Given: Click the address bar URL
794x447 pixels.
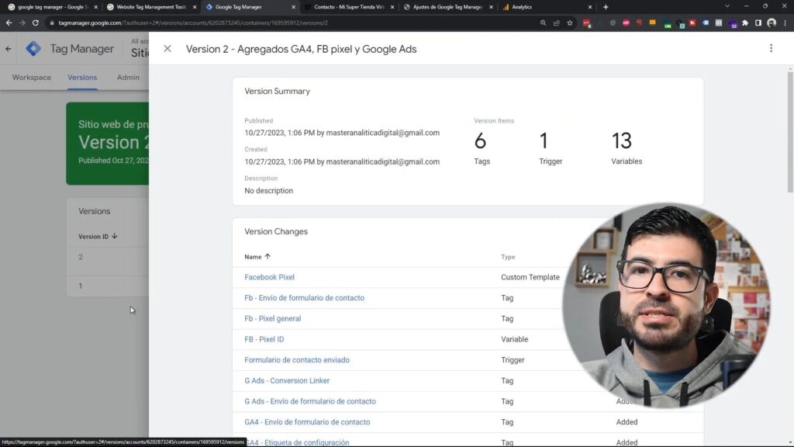Looking at the screenshot, I should coord(193,23).
